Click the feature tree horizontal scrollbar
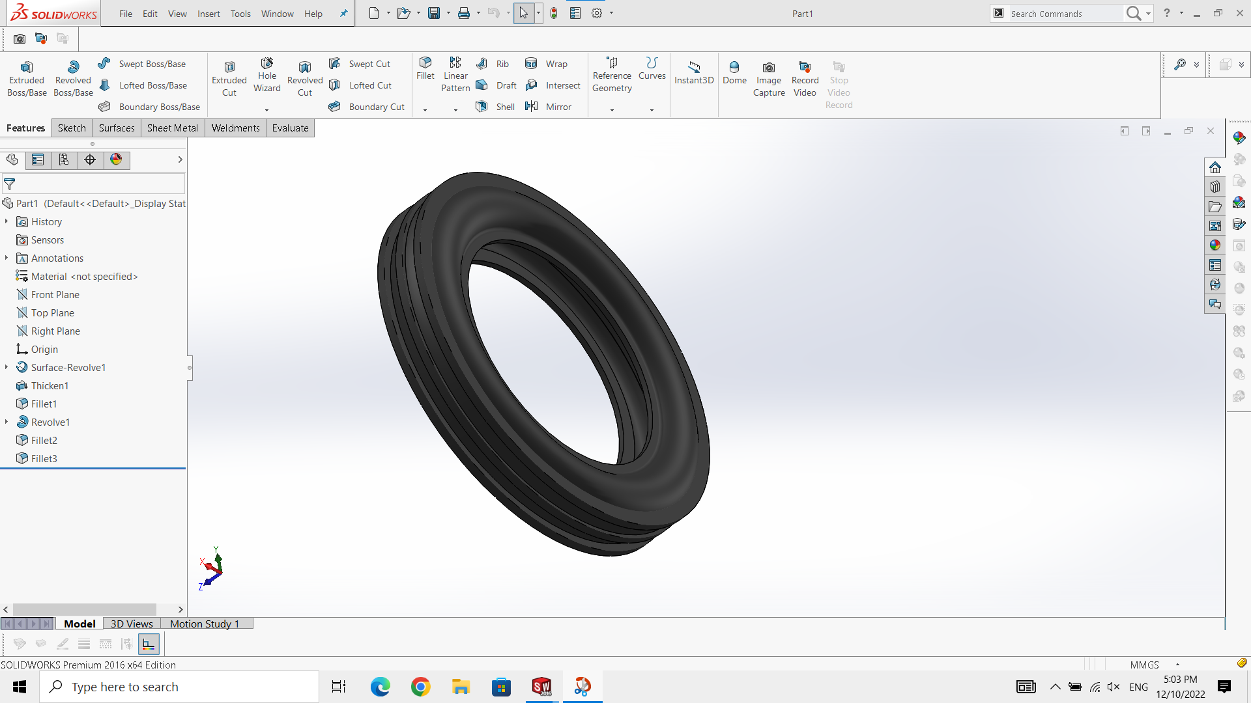 click(x=85, y=610)
